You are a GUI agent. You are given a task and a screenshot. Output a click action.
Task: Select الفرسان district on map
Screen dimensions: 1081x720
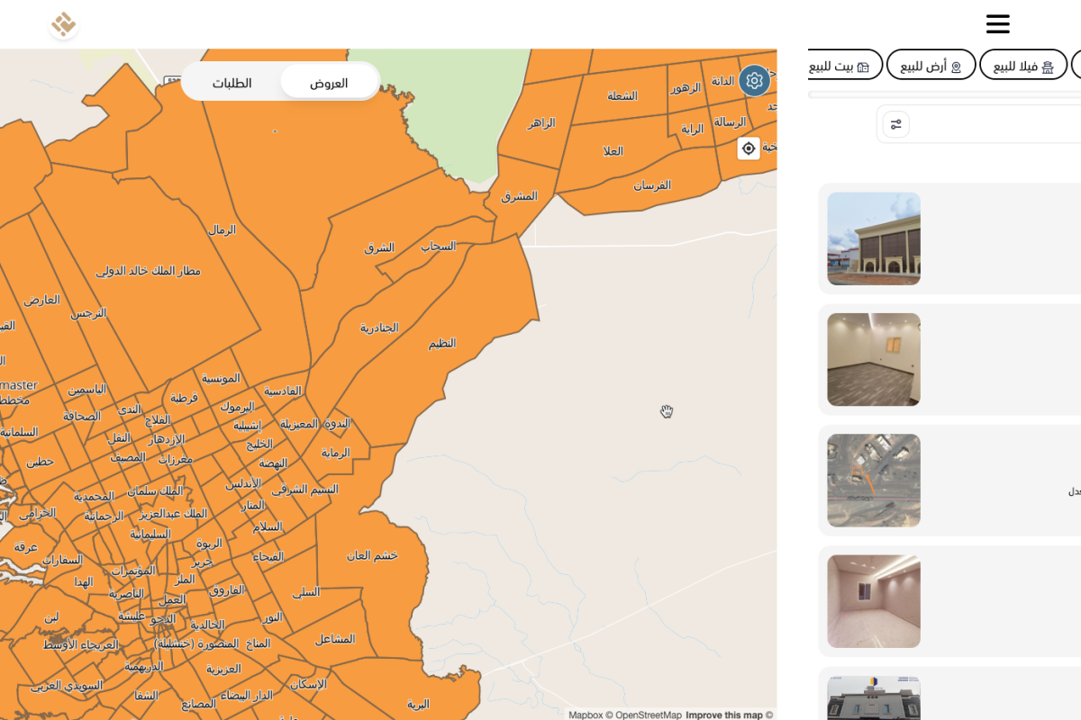pyautogui.click(x=652, y=185)
